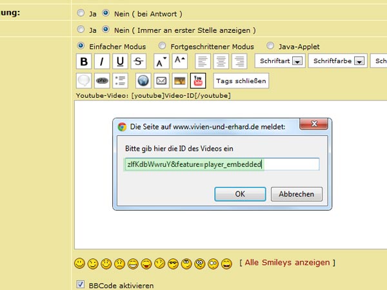Insert an email link tag

coord(161,81)
